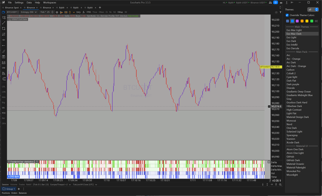Open the folder icon beside BTCUSDT
The image size is (322, 196).
coord(3,12)
